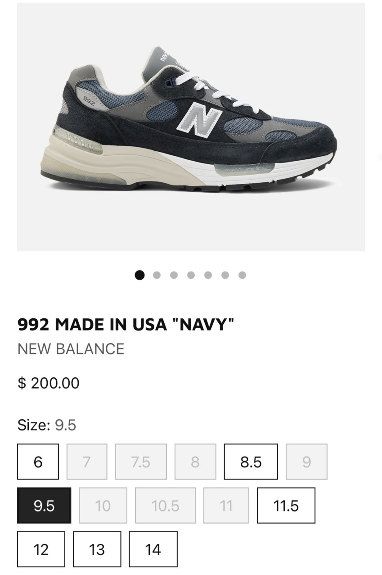382x575 pixels.
Task: Tap the disabled size 9 box
Action: [x=306, y=462]
